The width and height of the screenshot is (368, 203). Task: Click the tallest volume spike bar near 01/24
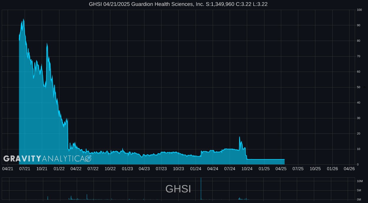201,189
